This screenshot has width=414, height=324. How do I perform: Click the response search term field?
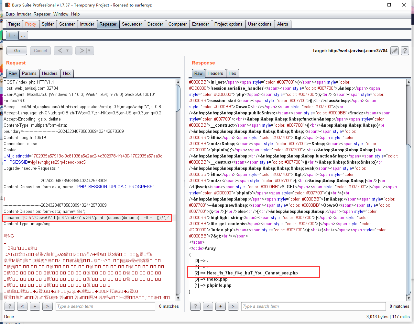pyautogui.click(x=313, y=306)
